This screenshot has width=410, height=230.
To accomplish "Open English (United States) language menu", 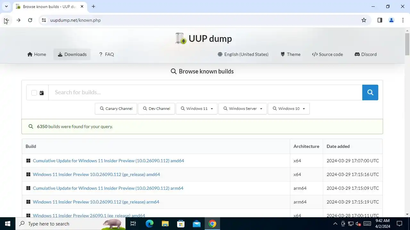I will point(243,54).
